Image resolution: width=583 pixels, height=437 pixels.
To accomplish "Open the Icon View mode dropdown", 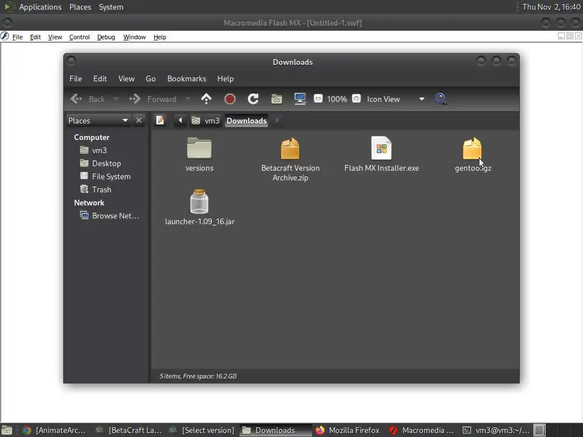I will tap(396, 99).
